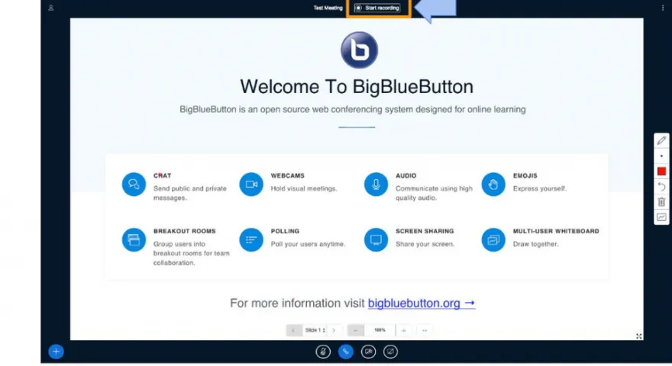
Task: Select the pencil drawing tool
Action: [x=661, y=140]
